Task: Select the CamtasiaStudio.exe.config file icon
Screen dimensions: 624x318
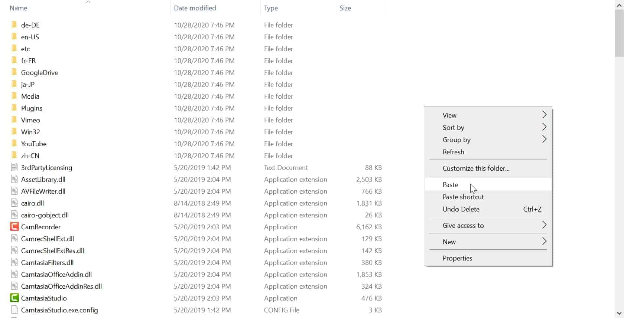Action: point(14,310)
